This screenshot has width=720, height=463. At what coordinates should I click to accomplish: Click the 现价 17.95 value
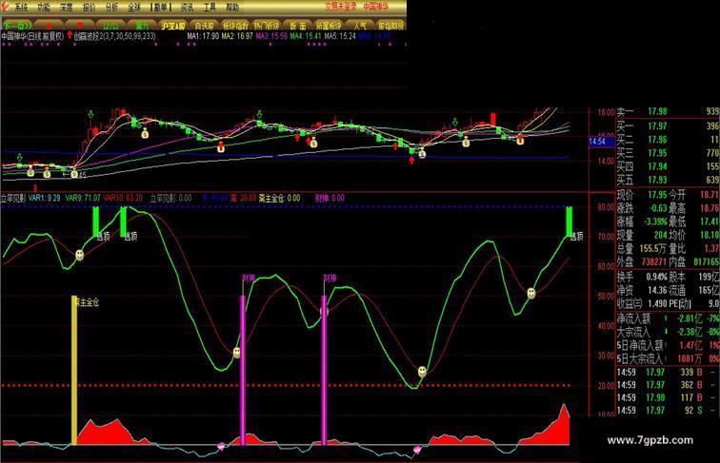click(657, 195)
